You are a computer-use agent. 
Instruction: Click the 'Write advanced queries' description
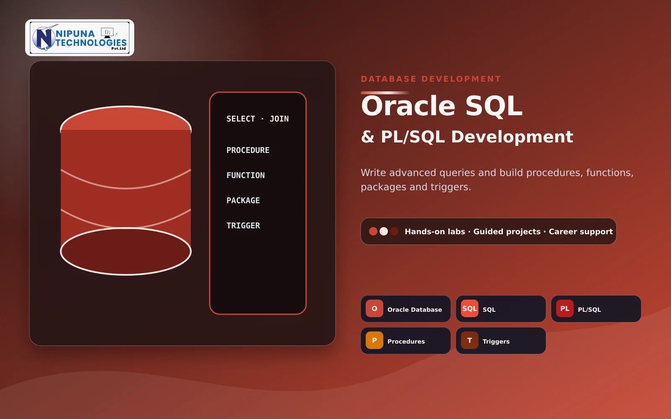point(497,180)
